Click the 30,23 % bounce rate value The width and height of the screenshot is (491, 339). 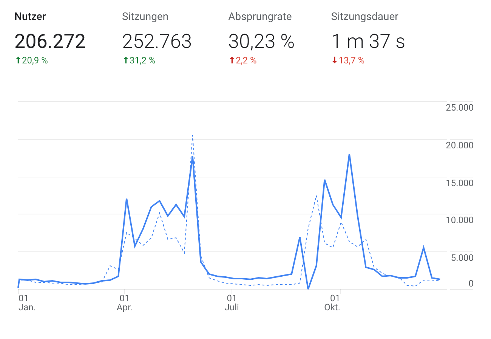tap(261, 41)
